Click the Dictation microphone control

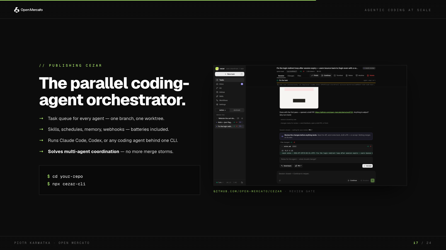365,181
